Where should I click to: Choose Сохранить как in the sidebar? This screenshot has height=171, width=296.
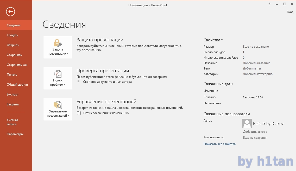(x=16, y=65)
